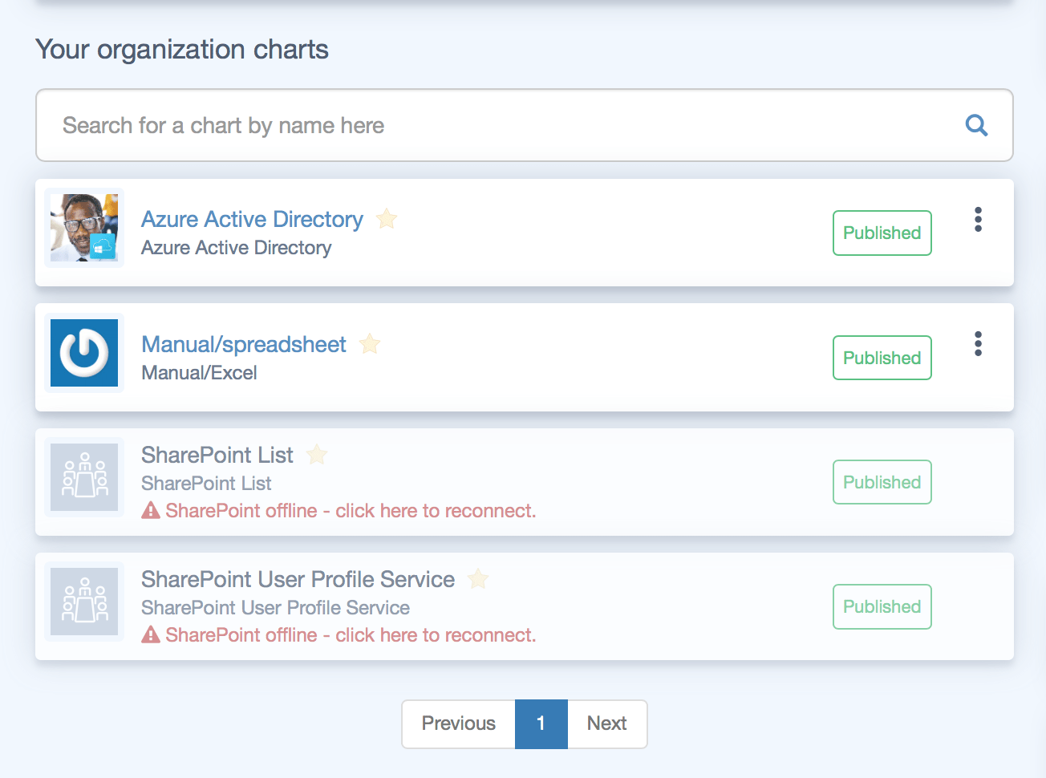Click the Azure Active Directory chart thumbnail
Viewport: 1046px width, 778px height.
point(84,228)
